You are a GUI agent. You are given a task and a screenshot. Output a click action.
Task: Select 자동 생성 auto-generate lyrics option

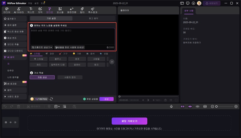click(x=42, y=77)
